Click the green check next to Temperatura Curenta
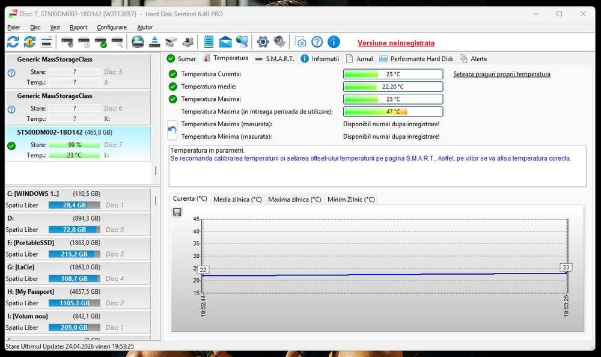Image resolution: width=601 pixels, height=357 pixels. [x=173, y=74]
